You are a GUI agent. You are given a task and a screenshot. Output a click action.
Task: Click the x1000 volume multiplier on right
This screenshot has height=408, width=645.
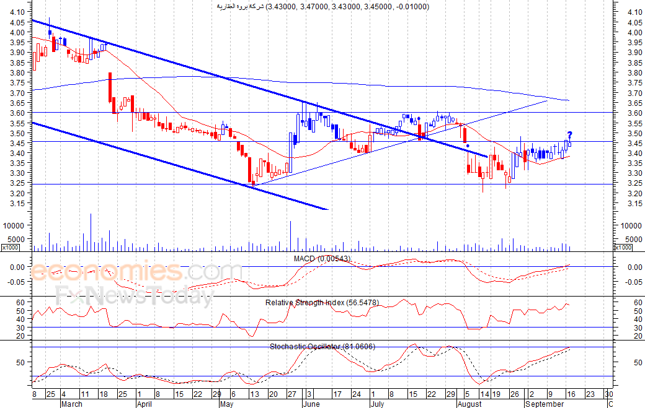click(x=623, y=248)
